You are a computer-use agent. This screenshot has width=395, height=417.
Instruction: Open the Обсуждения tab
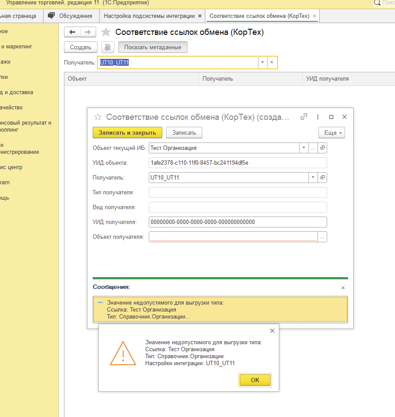pos(71,16)
